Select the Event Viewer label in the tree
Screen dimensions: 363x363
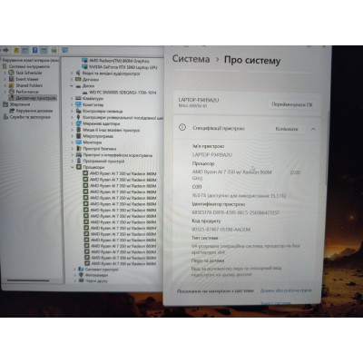coord(27,79)
